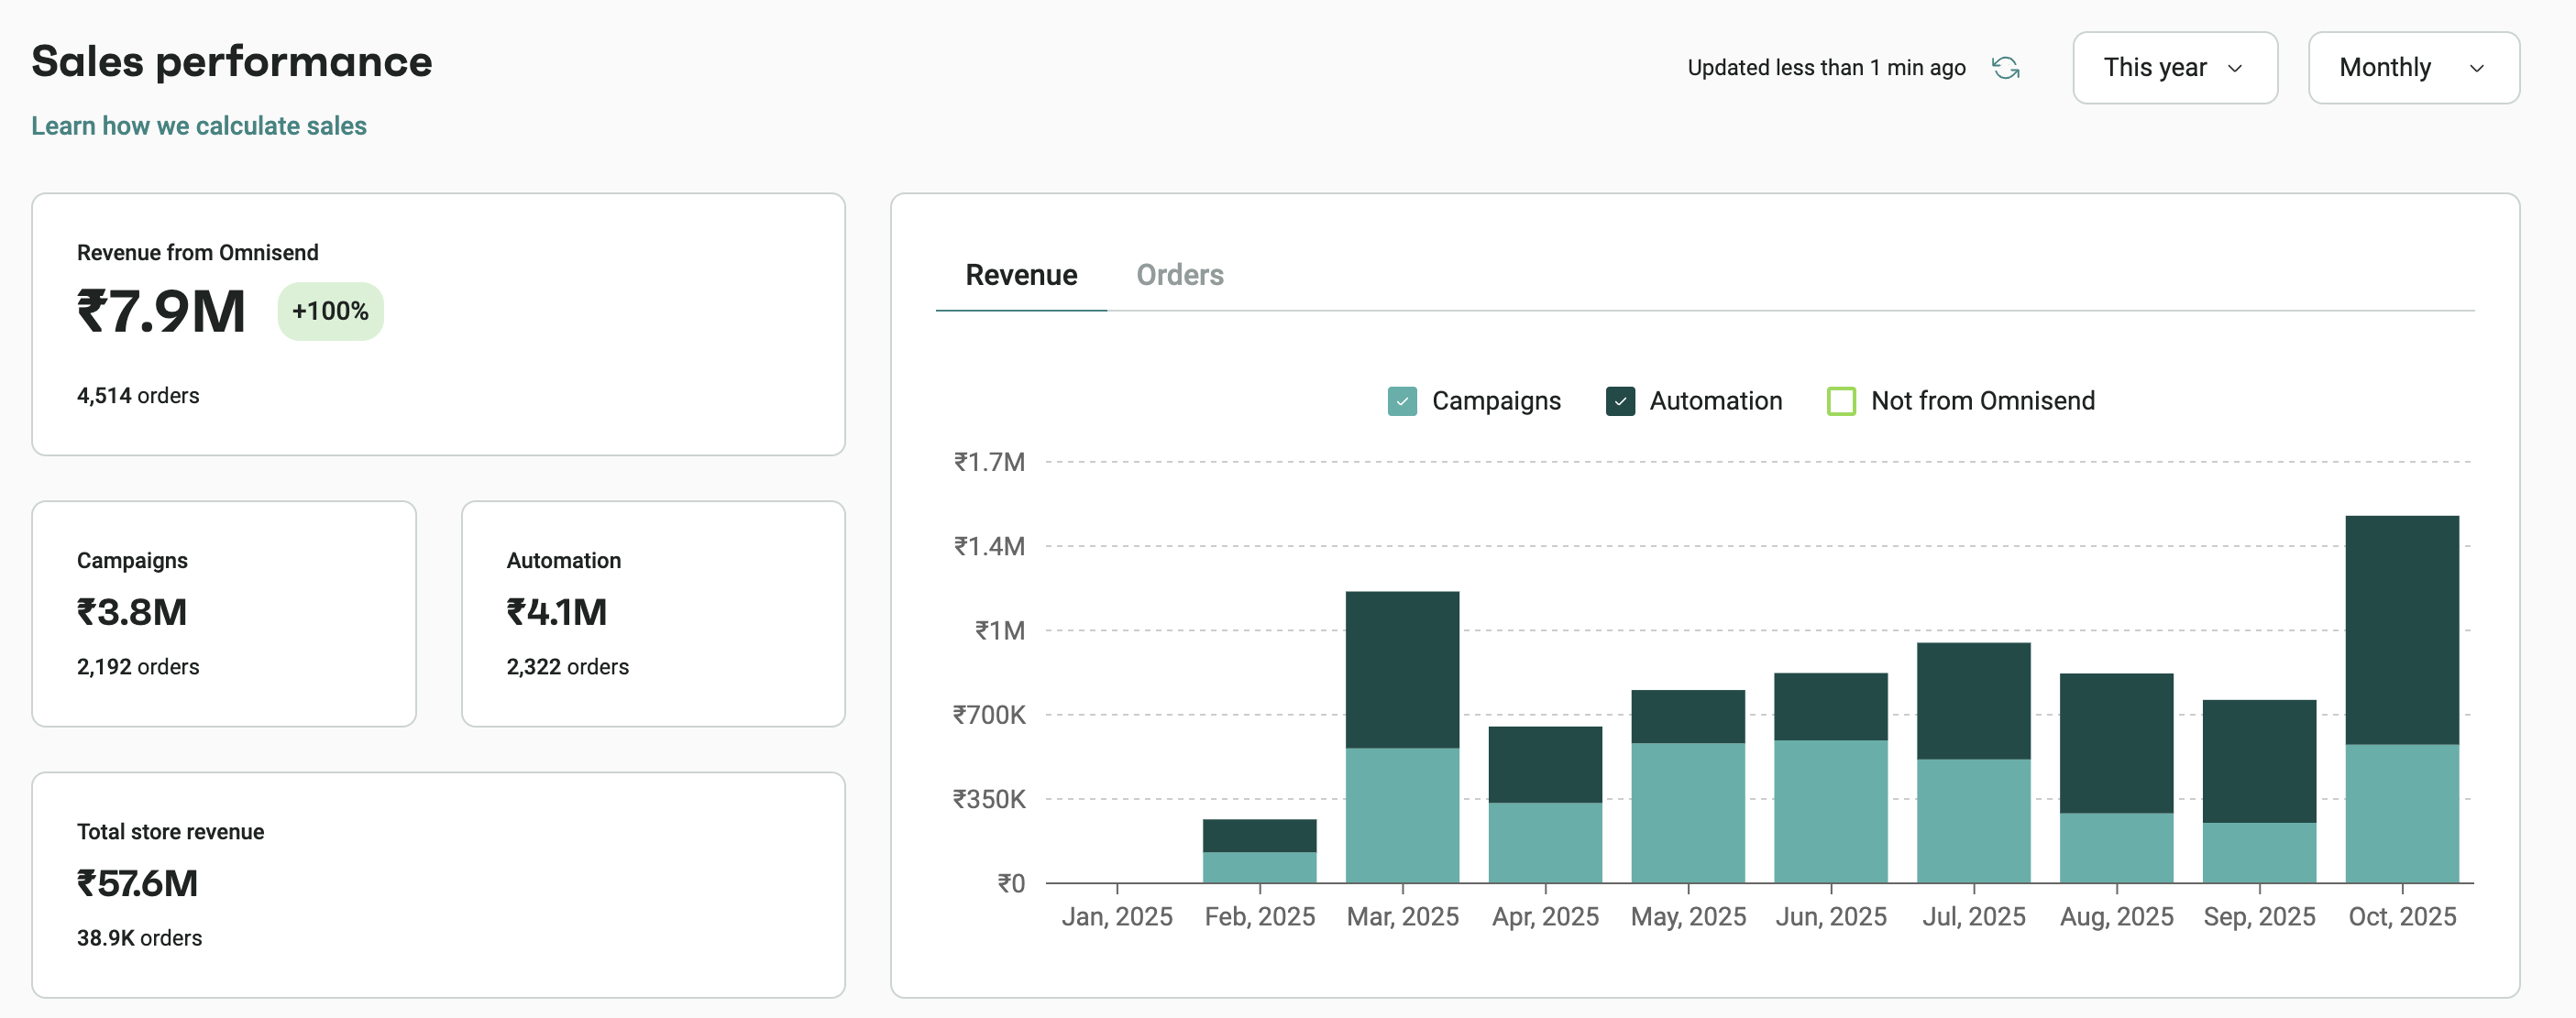Click the ₹7.9M revenue value

coord(161,311)
